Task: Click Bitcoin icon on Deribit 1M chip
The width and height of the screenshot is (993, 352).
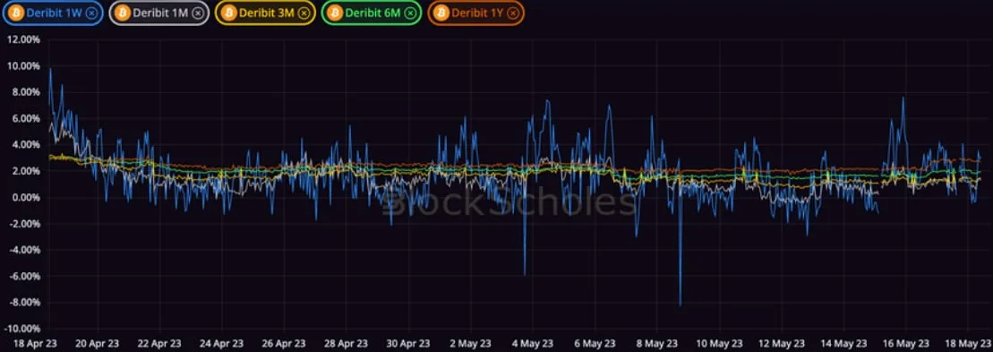Action: click(x=123, y=13)
